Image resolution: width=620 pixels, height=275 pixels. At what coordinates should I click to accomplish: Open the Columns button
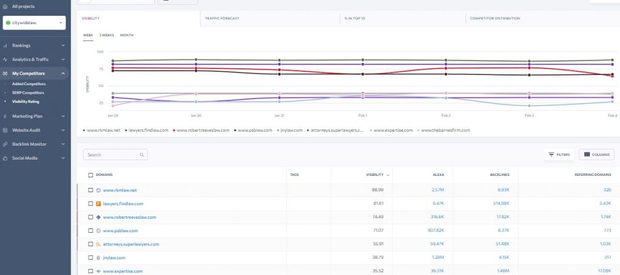tap(596, 155)
